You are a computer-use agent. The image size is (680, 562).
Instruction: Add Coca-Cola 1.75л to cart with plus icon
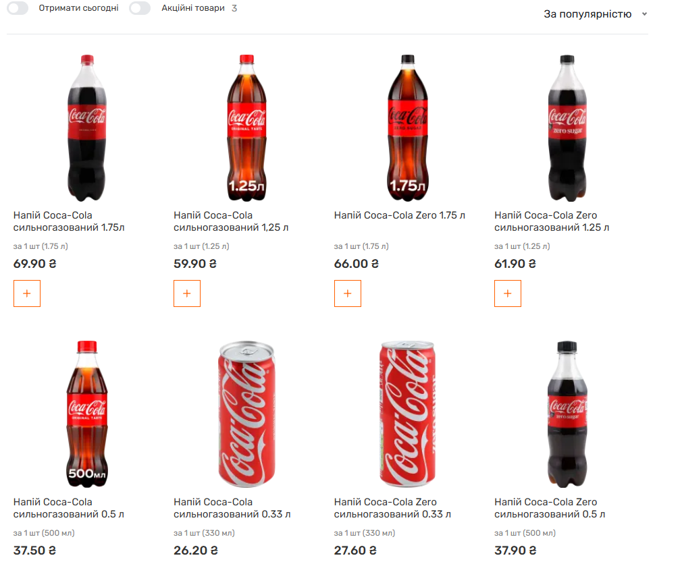[27, 293]
